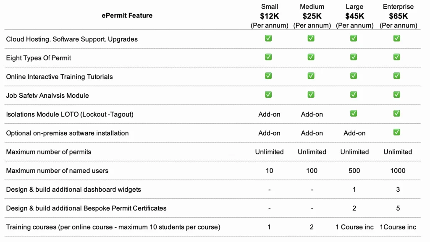Click Medium plan Eight Types Of Permit checkmark
The height and width of the screenshot is (242, 430).
(x=311, y=57)
